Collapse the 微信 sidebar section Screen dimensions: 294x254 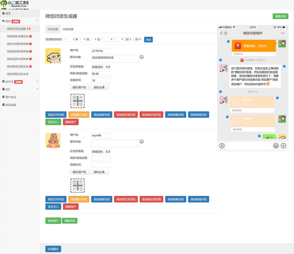coord(20,21)
